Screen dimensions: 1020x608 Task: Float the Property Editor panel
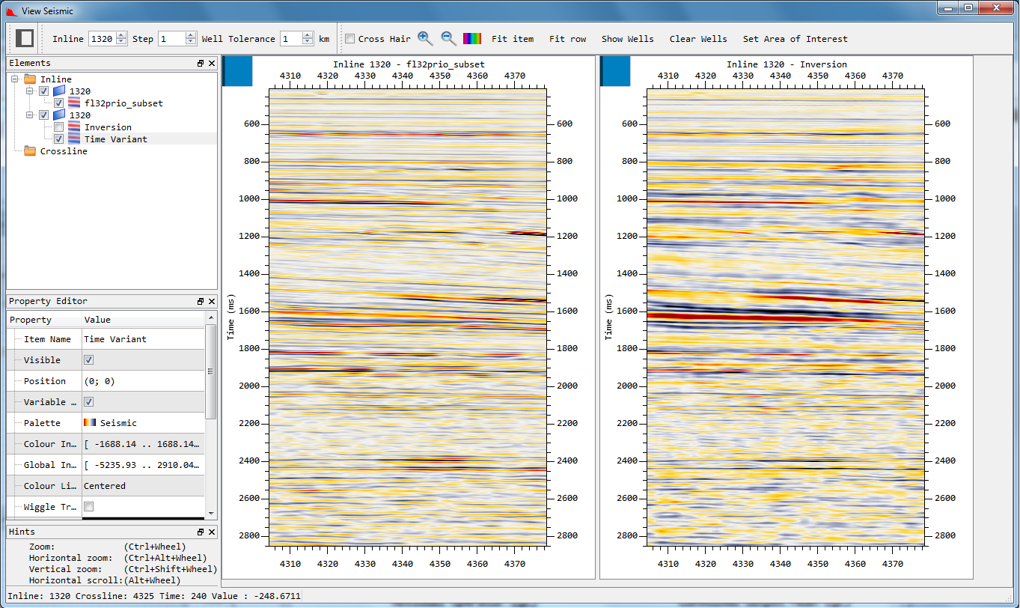click(x=201, y=302)
